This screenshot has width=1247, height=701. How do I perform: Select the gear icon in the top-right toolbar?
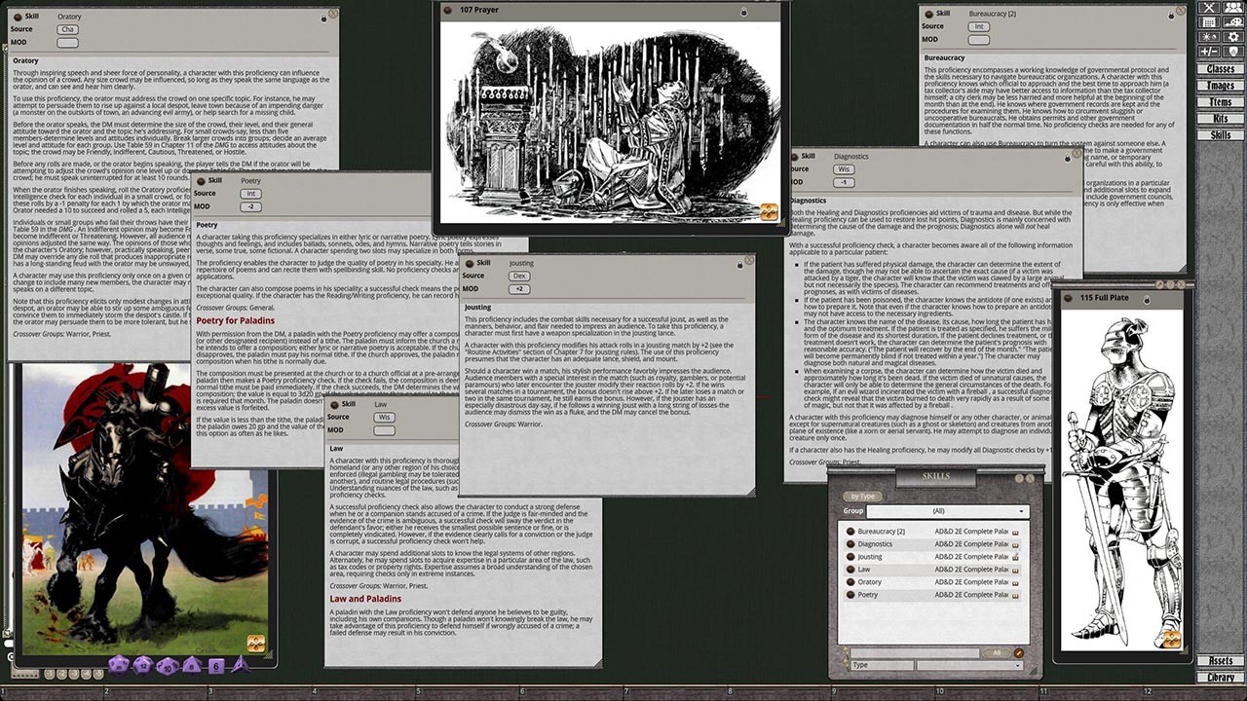click(1233, 37)
